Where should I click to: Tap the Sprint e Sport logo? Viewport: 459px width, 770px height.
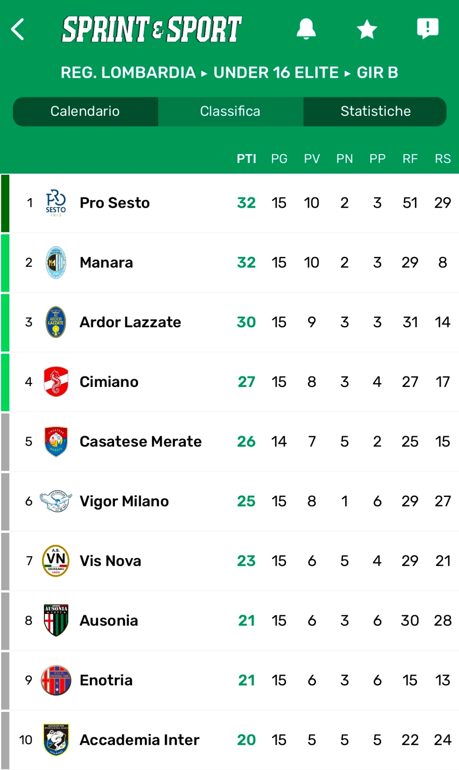152,29
